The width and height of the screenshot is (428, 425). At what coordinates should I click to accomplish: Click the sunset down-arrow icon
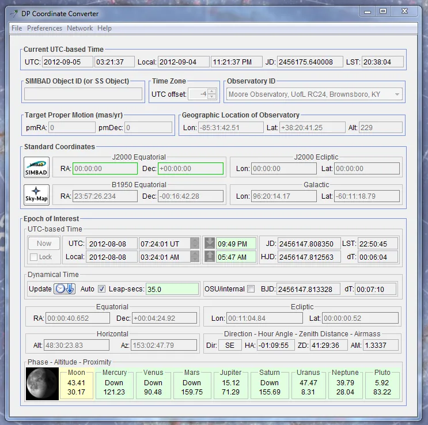[209, 243]
